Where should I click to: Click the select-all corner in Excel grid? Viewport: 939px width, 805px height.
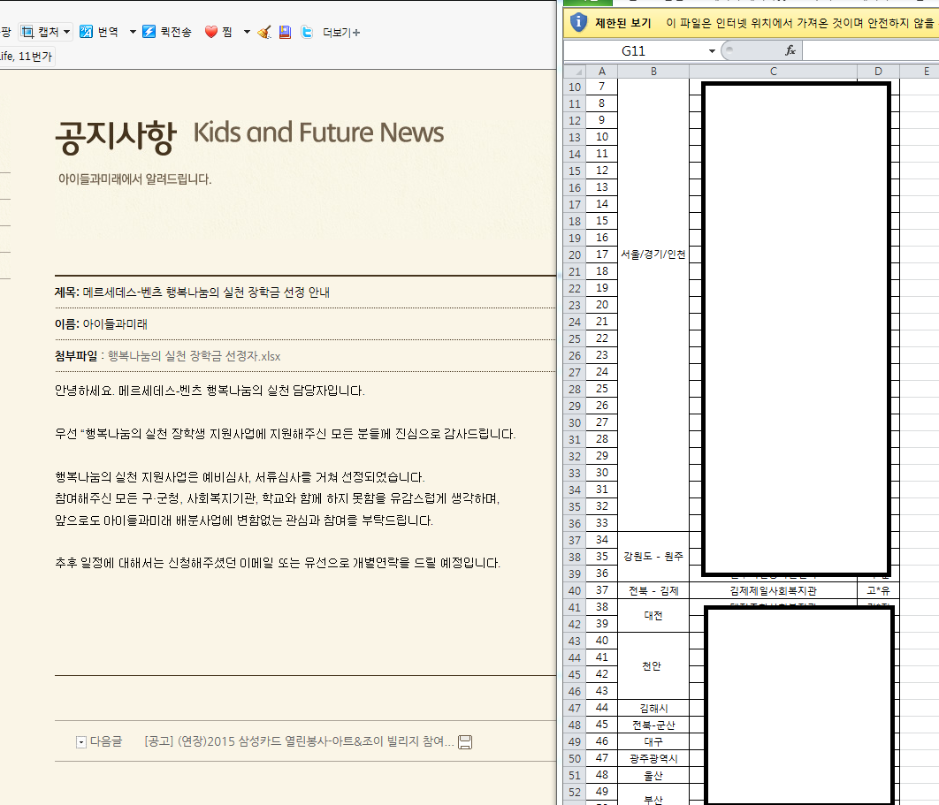point(575,72)
